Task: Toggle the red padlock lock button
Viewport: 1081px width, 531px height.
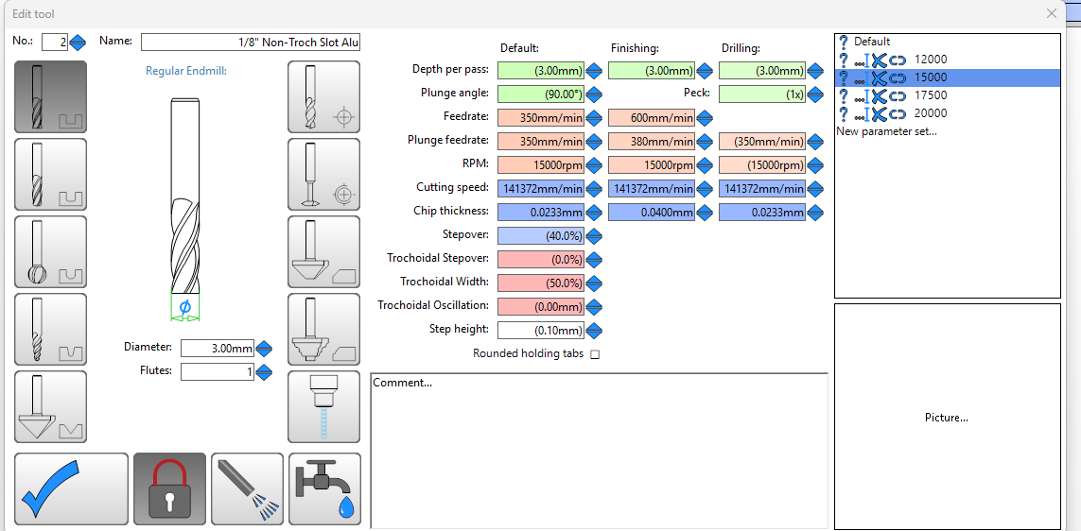Action: coord(169,488)
